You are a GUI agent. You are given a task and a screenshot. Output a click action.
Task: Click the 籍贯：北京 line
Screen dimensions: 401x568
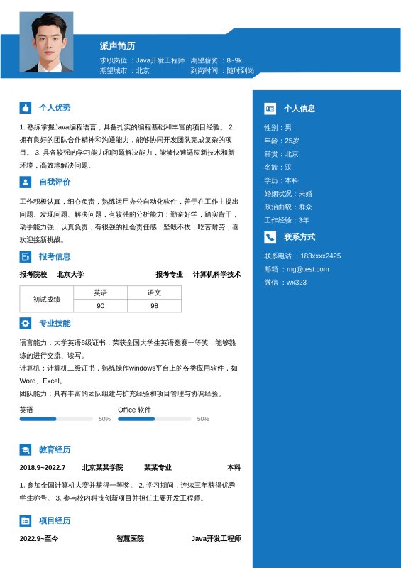click(x=281, y=154)
